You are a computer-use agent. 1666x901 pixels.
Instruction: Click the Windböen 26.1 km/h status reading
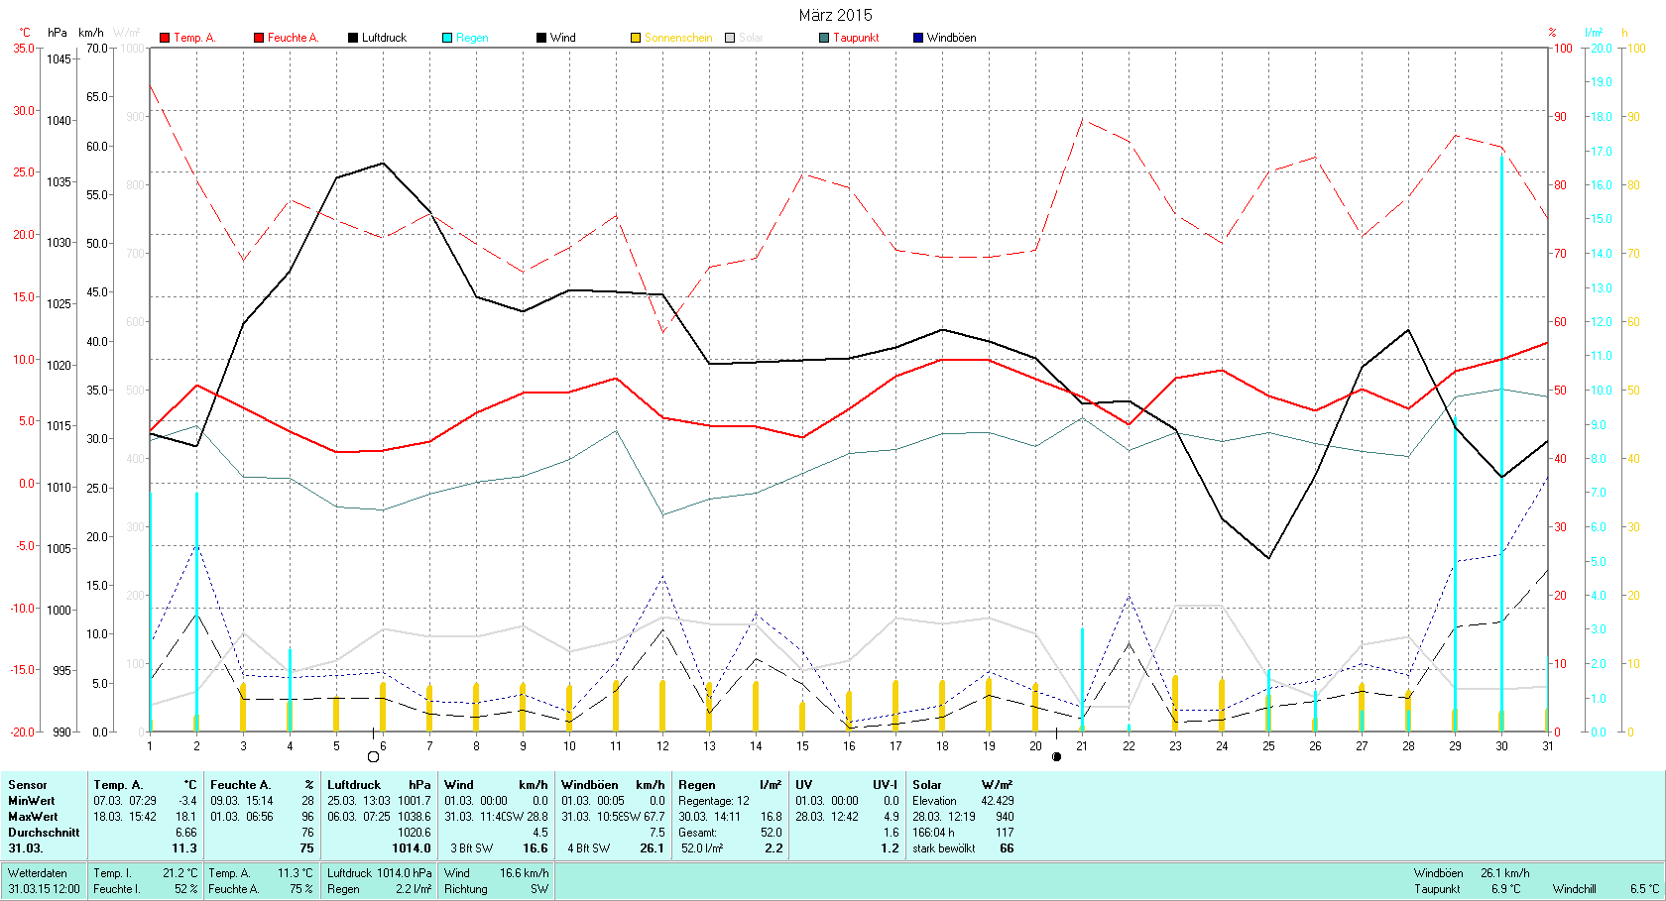click(x=1472, y=873)
